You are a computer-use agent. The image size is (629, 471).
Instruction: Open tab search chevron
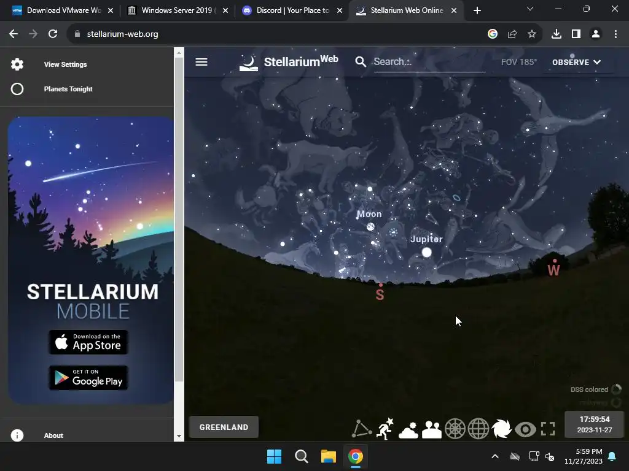tap(530, 9)
